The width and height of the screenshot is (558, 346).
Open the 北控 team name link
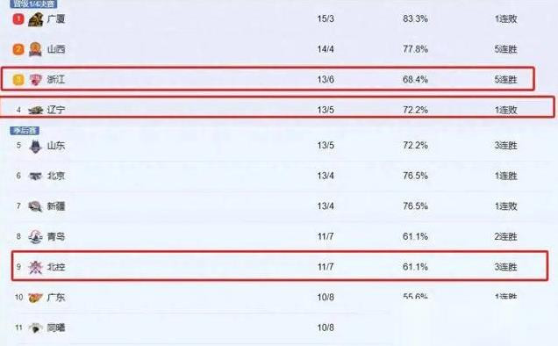(x=56, y=267)
